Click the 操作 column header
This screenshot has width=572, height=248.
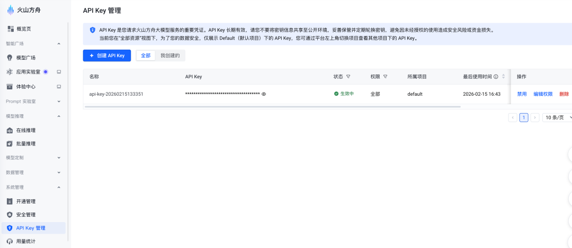click(521, 77)
